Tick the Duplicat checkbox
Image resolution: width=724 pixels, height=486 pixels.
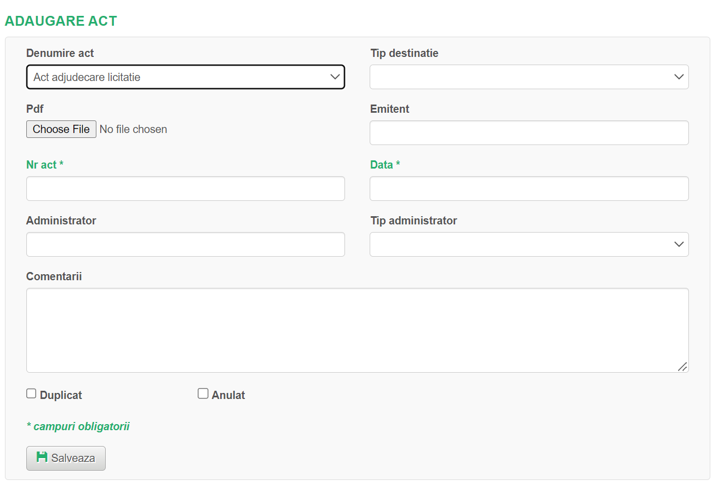tap(31, 394)
